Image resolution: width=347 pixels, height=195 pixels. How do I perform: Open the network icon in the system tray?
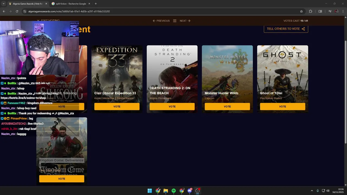[x=323, y=191]
